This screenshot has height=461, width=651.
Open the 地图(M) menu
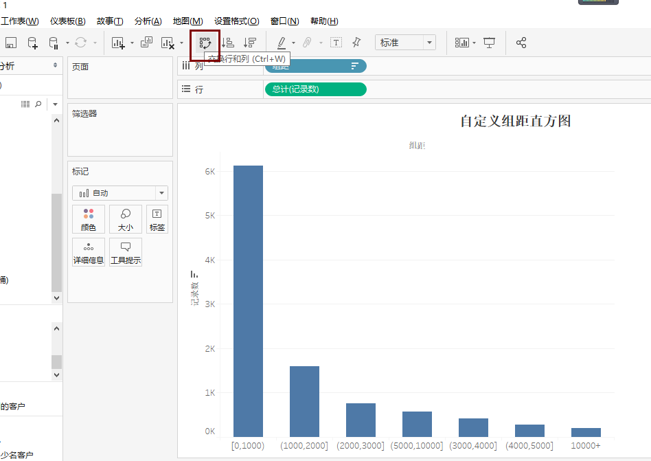(188, 21)
